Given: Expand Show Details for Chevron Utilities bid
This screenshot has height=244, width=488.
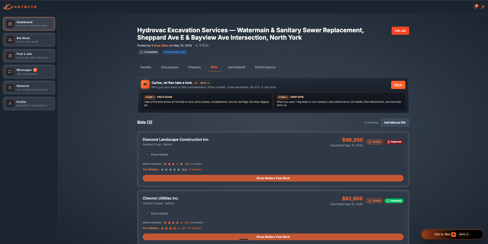Looking at the screenshot, I should click(x=157, y=213).
